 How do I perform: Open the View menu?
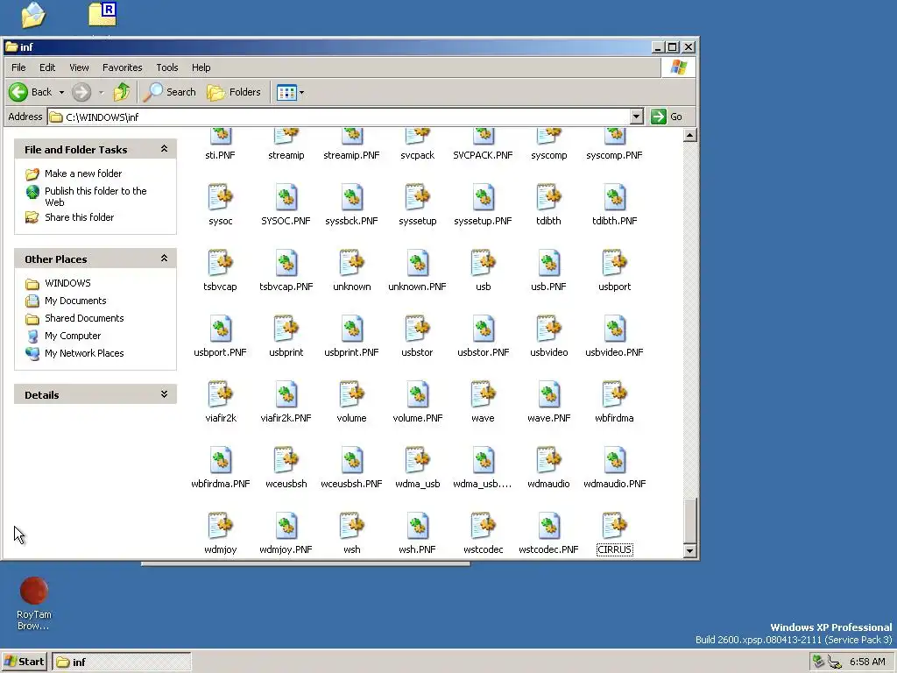pos(79,67)
